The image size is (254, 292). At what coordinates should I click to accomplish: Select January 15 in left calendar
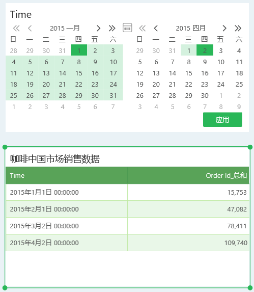(x=79, y=73)
